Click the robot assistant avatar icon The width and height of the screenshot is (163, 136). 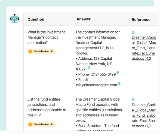coord(14,18)
